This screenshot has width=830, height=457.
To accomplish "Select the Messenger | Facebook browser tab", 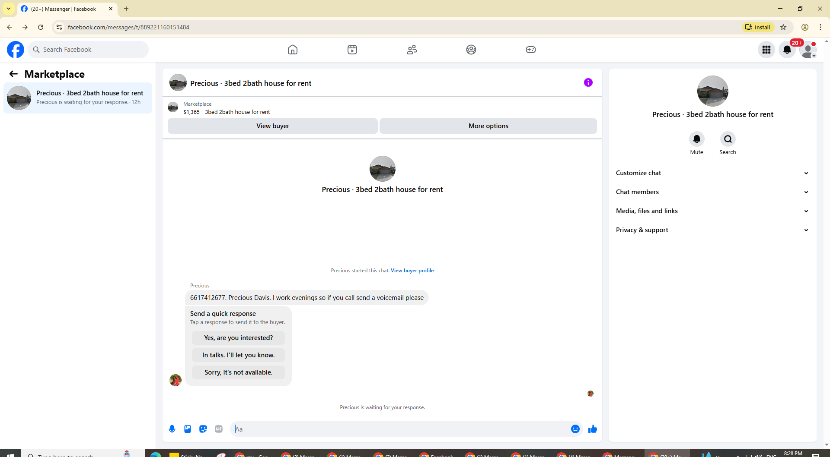I will click(x=67, y=9).
